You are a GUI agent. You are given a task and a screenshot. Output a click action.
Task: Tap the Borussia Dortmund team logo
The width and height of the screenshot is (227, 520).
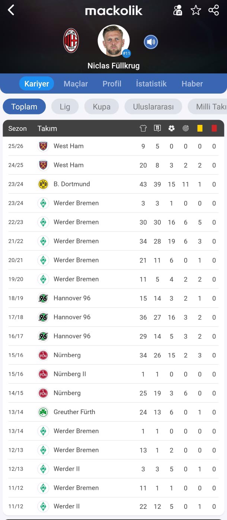[x=43, y=184]
